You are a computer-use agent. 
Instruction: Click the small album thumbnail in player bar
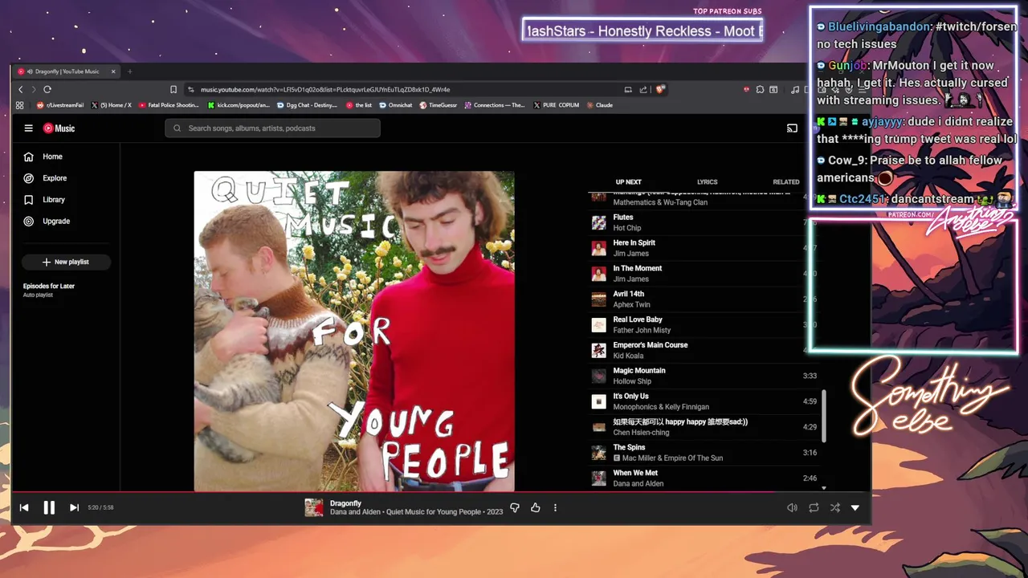point(314,507)
